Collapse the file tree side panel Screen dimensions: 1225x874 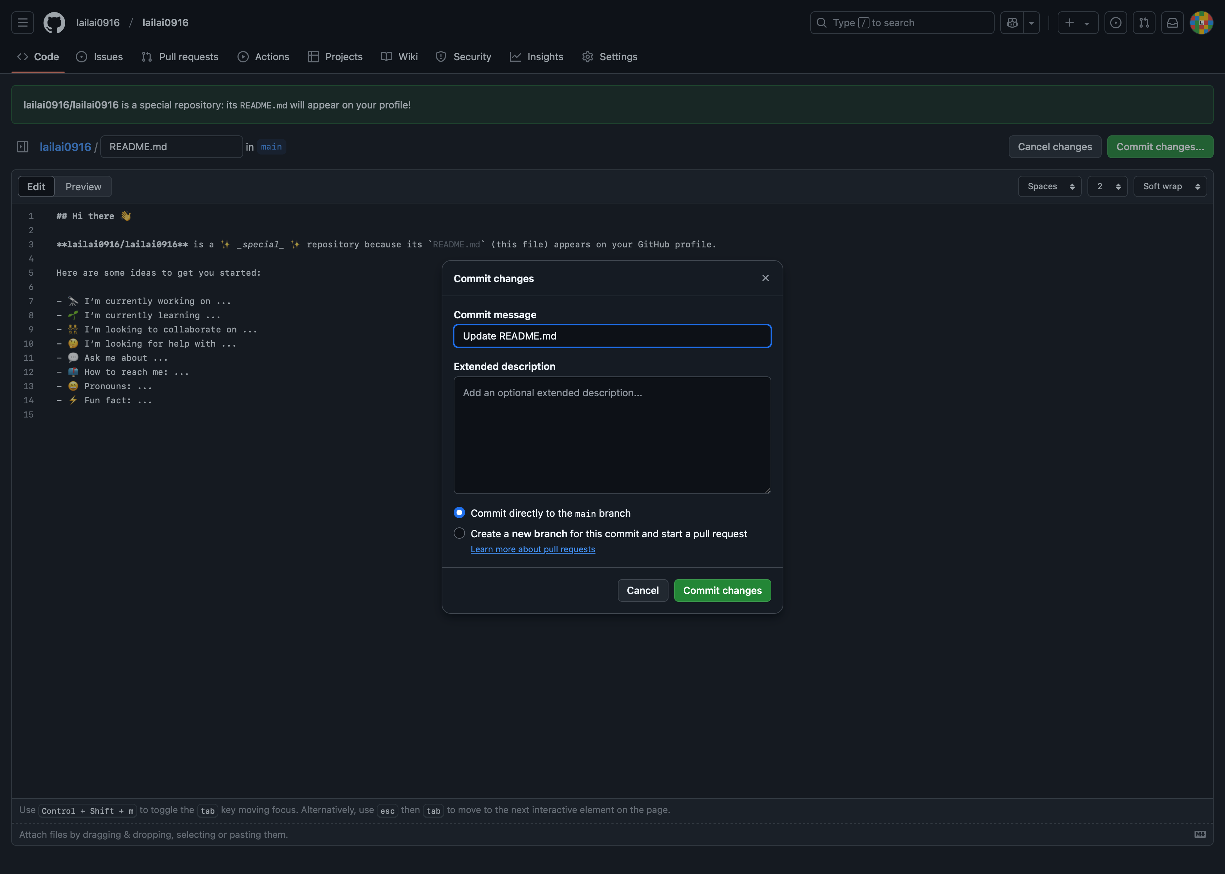[23, 147]
